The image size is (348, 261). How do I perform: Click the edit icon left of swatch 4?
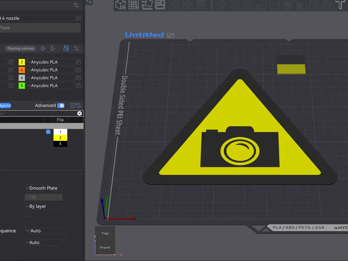[x=11, y=70]
